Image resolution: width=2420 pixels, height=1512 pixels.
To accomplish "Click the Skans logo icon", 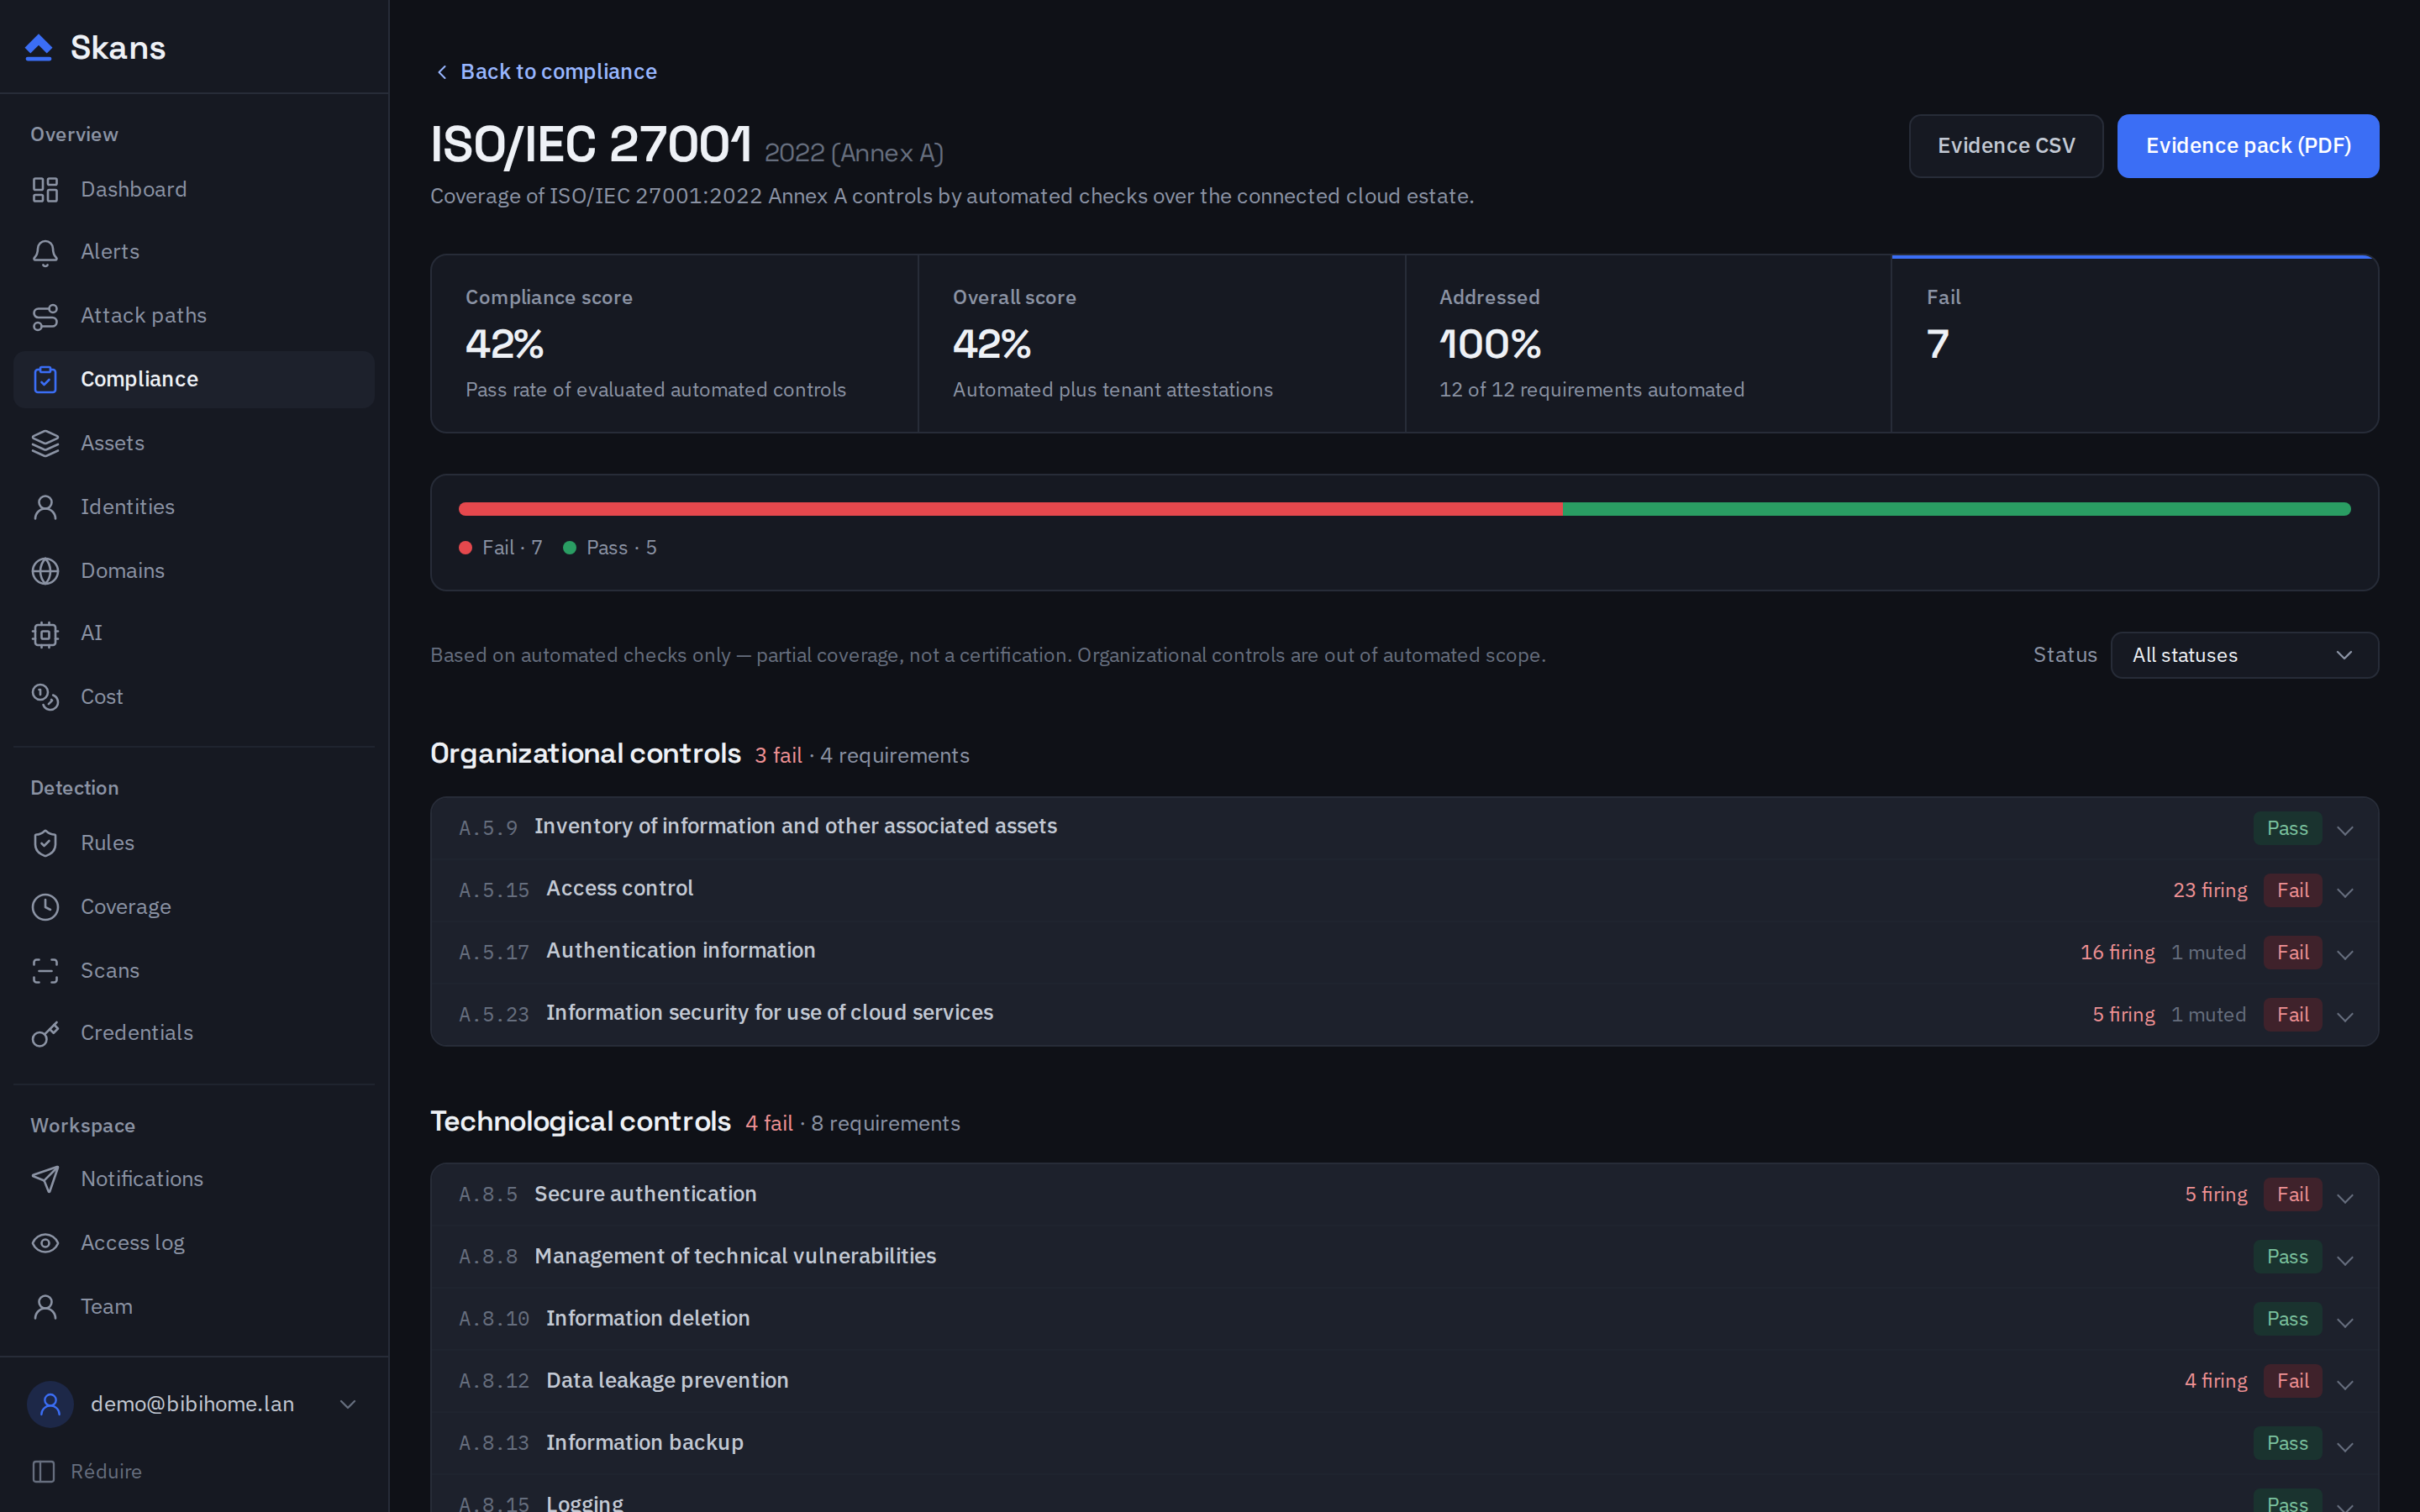I will click(38, 48).
